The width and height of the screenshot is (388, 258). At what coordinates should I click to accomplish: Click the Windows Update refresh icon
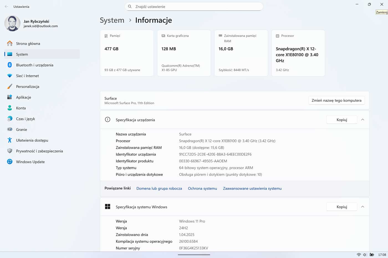pyautogui.click(x=10, y=162)
